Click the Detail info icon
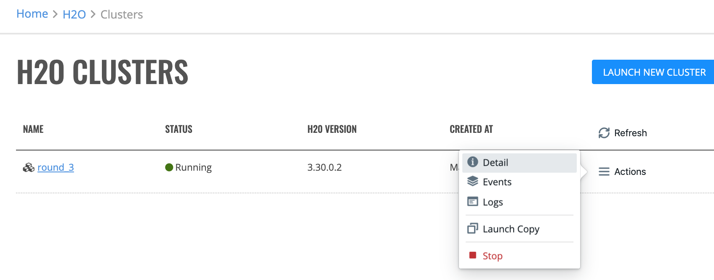 click(x=473, y=162)
